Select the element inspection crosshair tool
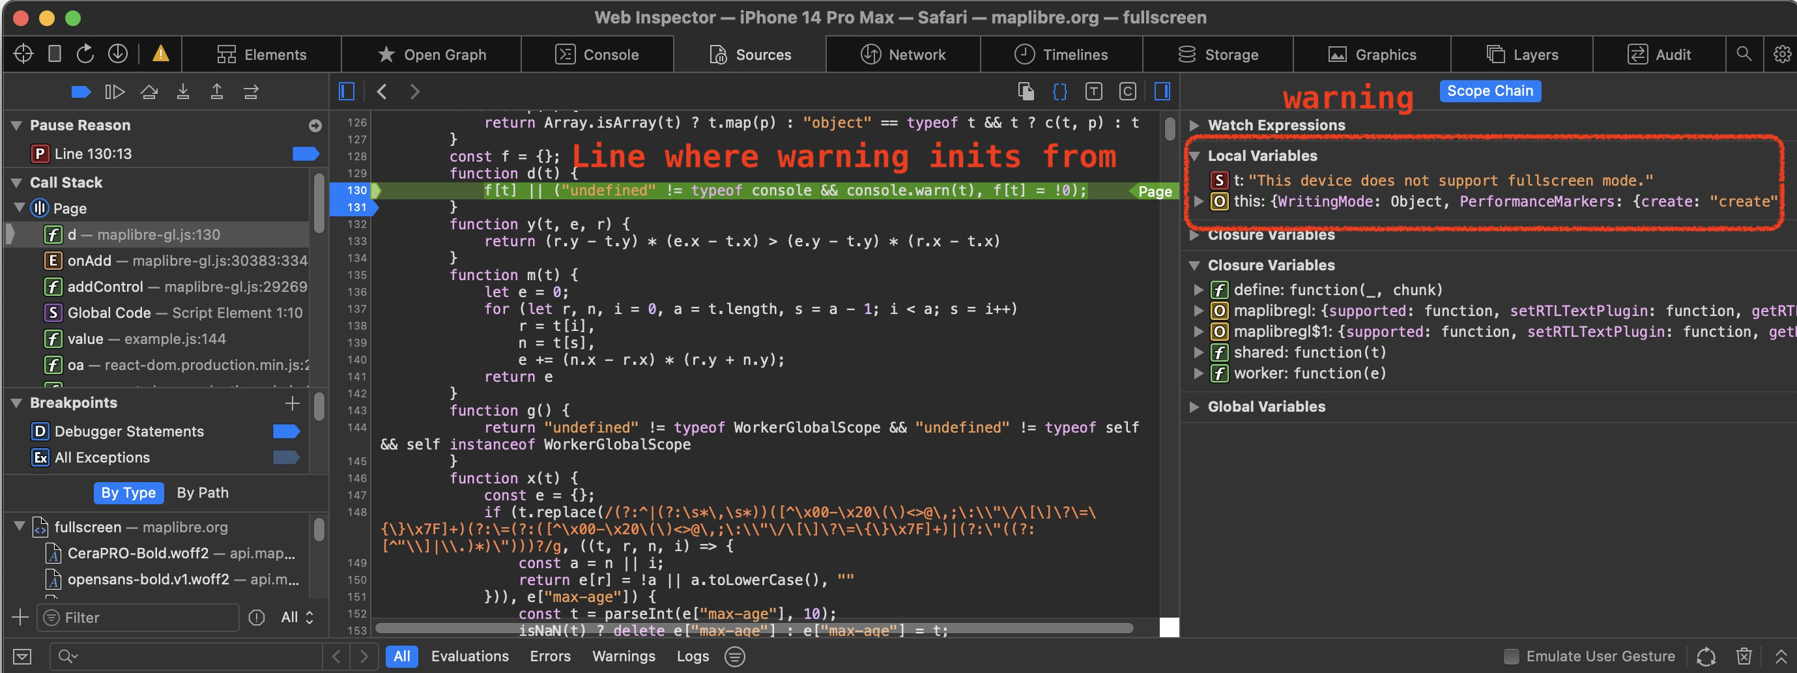 click(22, 53)
